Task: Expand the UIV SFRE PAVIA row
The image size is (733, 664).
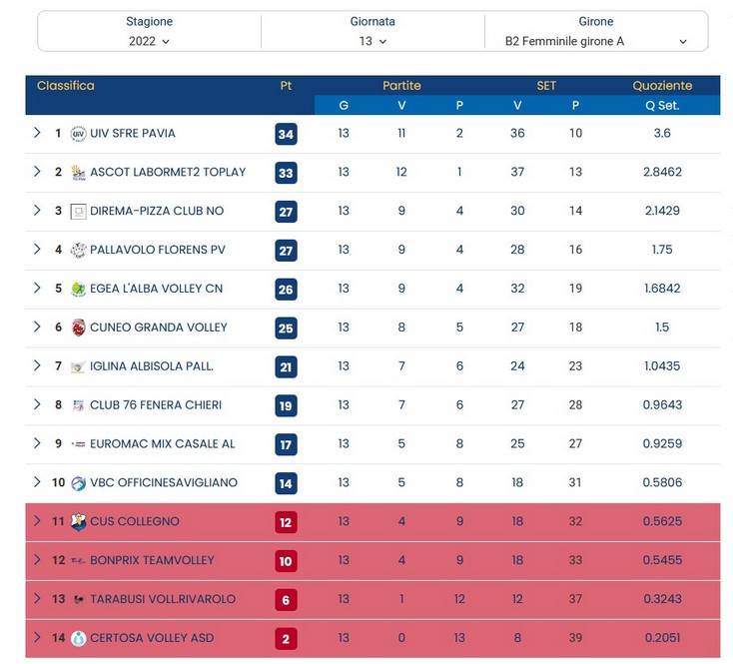Action: 37,133
